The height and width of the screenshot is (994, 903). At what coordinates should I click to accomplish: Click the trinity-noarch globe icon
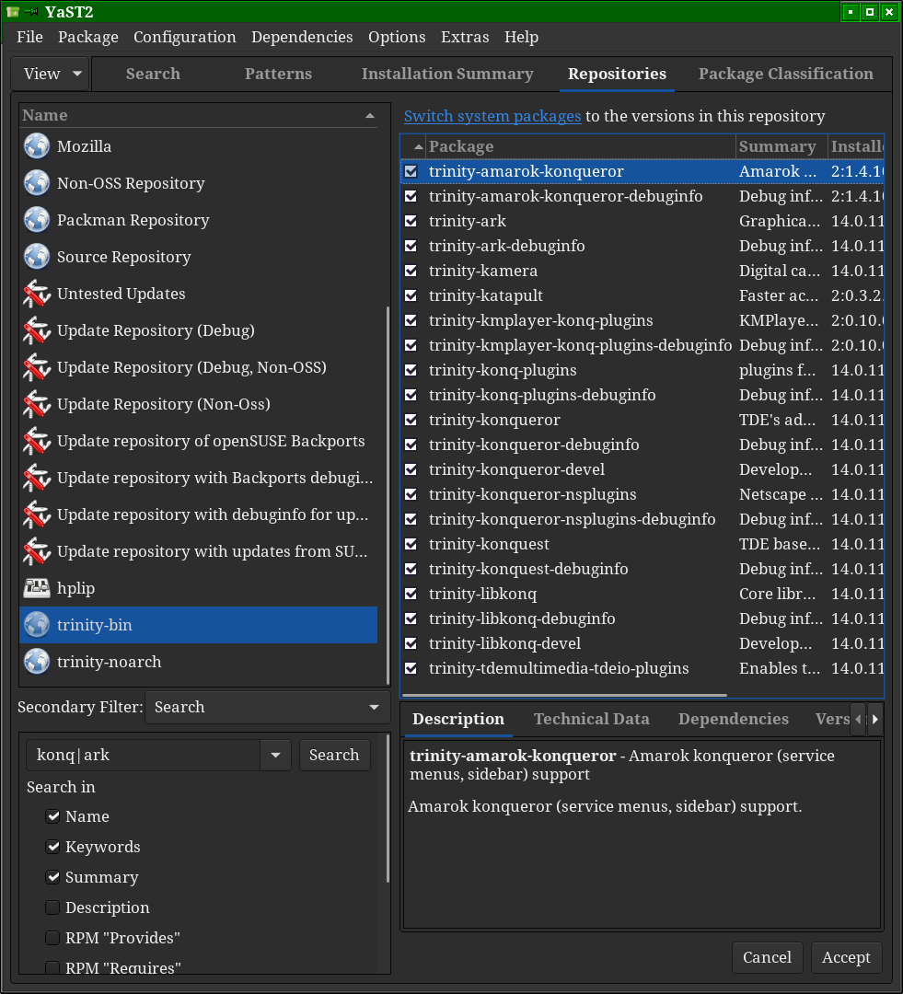coord(37,661)
